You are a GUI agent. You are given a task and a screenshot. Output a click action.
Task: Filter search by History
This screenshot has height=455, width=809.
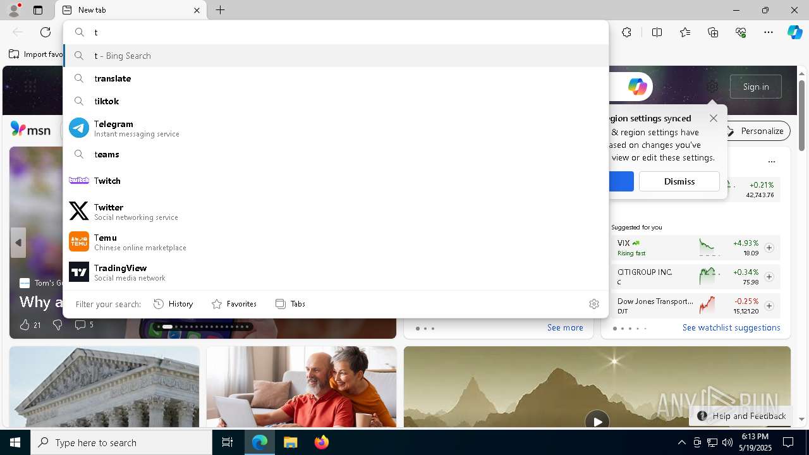click(x=173, y=304)
